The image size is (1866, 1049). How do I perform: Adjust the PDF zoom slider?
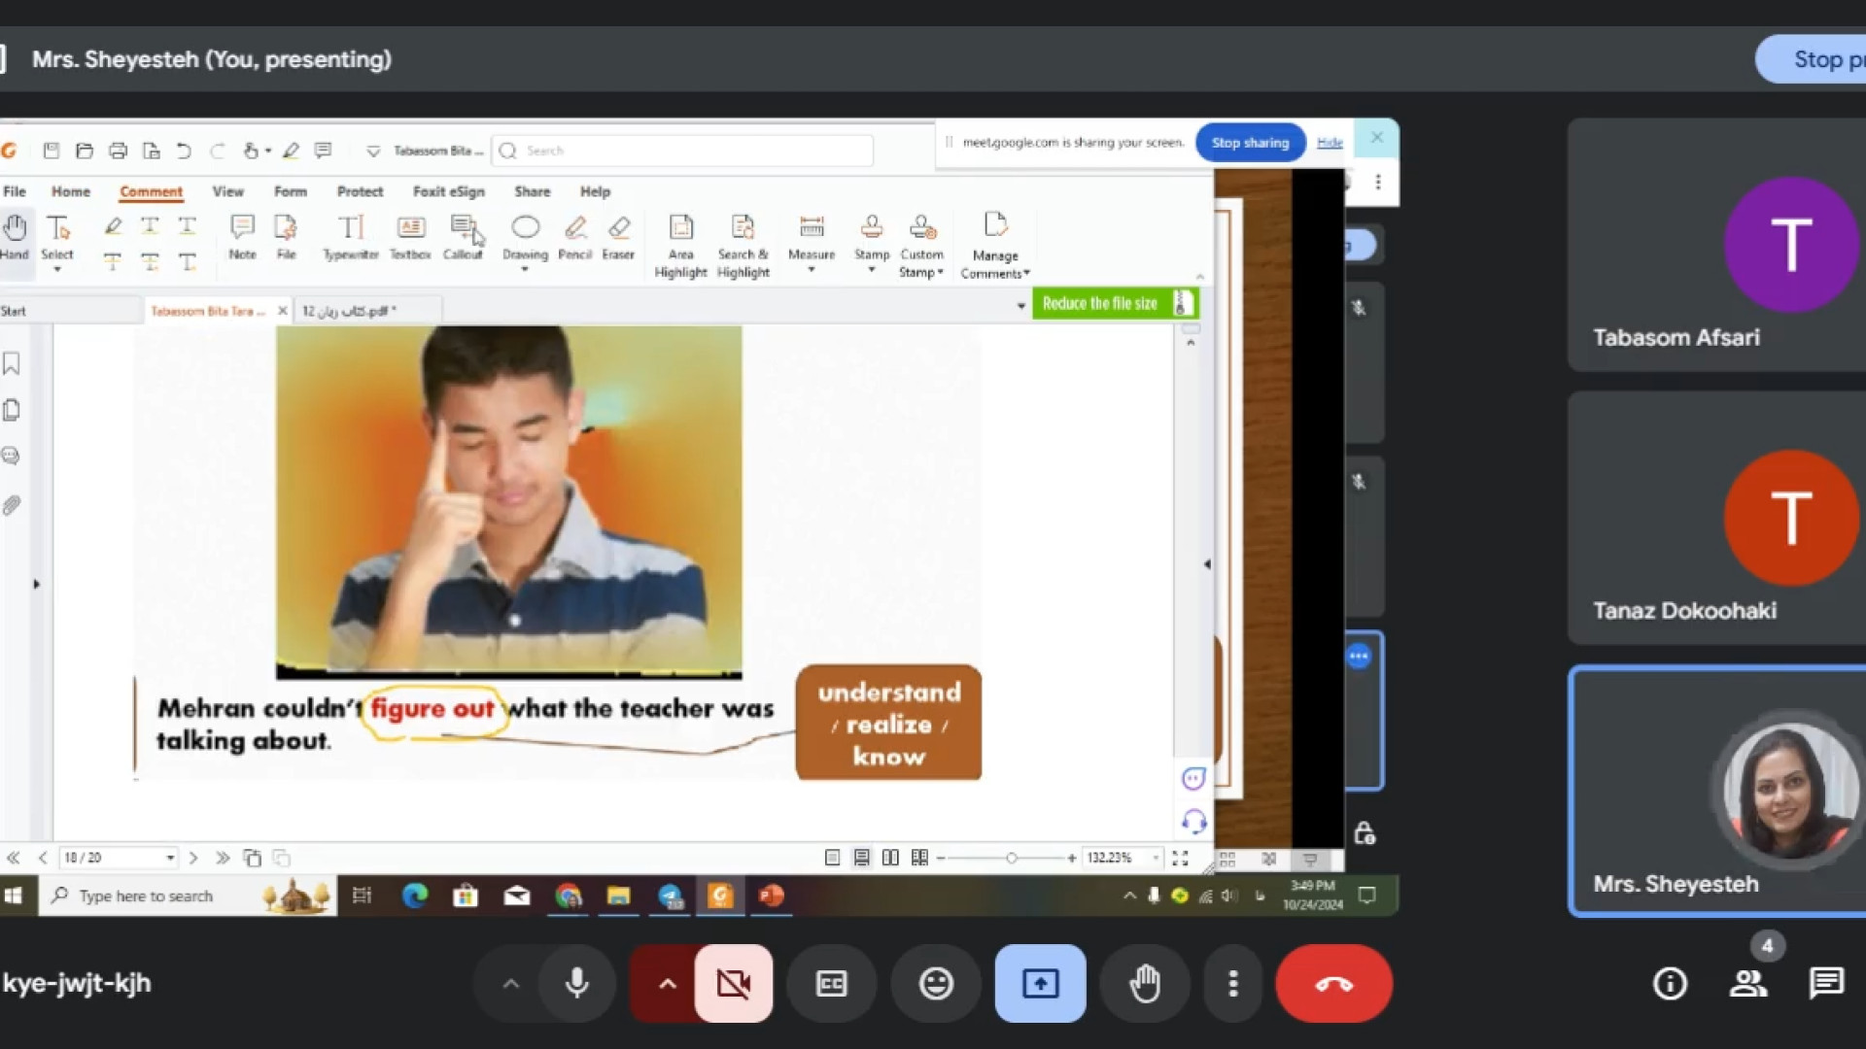tap(1011, 858)
